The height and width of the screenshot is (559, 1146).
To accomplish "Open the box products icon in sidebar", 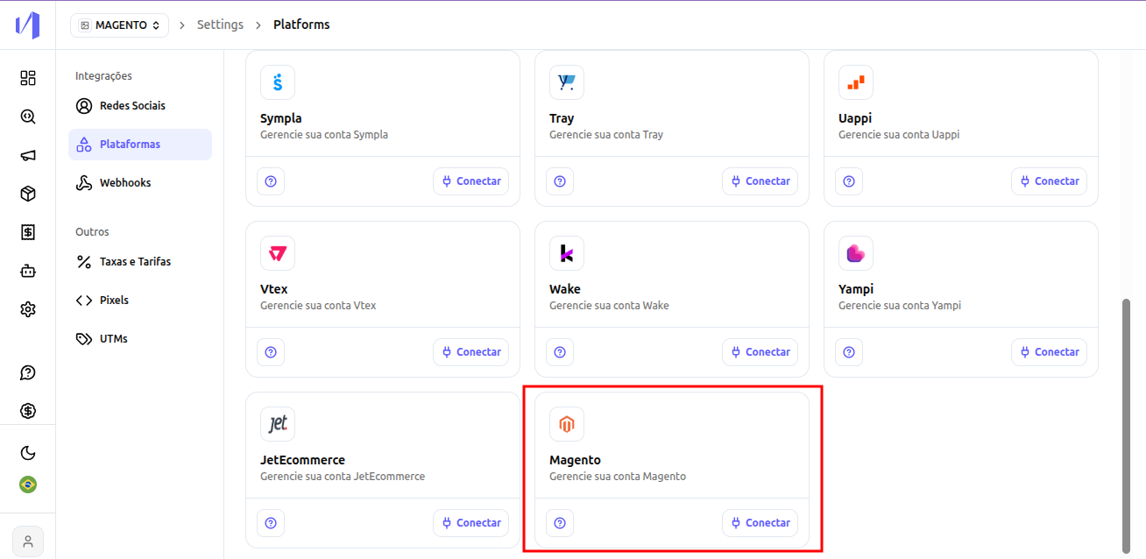I will click(x=28, y=194).
